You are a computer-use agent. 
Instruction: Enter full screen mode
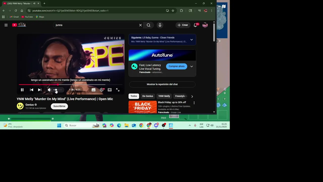pyautogui.click(x=118, y=90)
